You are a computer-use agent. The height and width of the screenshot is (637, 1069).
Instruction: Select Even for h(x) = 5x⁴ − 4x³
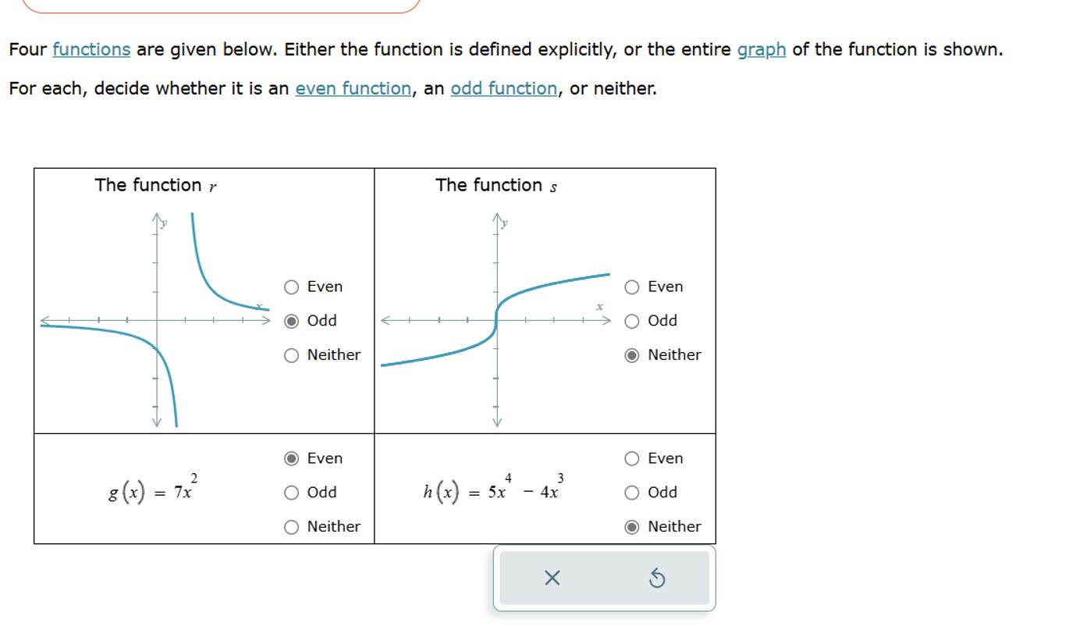[x=631, y=458]
